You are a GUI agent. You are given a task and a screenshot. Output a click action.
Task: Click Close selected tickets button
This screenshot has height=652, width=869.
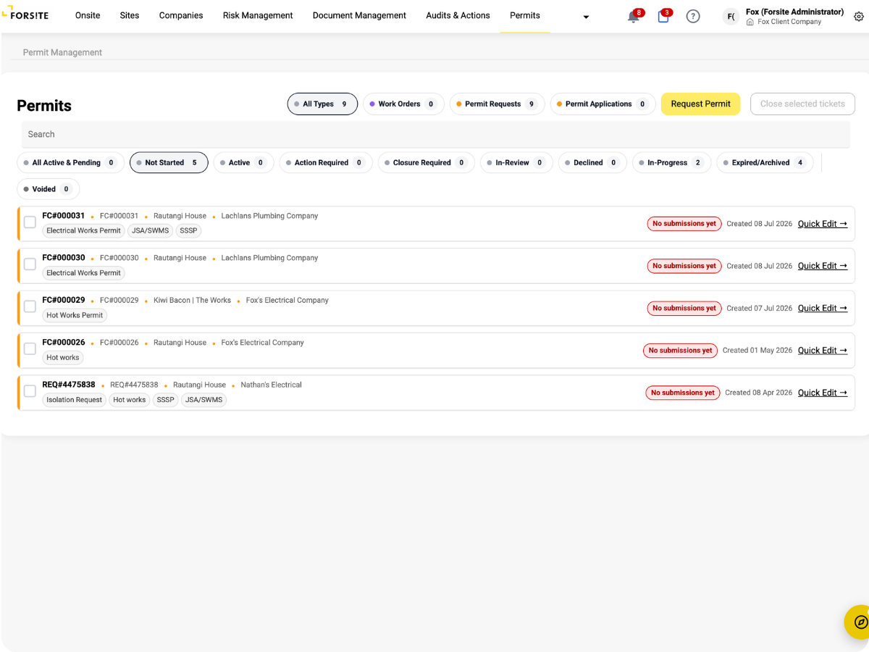click(802, 104)
